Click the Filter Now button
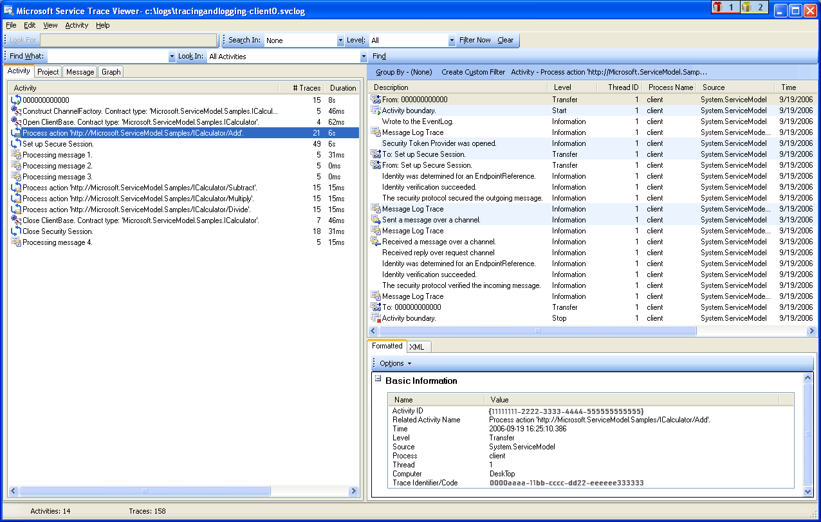Viewport: 821px width, 522px height. pyautogui.click(x=475, y=40)
